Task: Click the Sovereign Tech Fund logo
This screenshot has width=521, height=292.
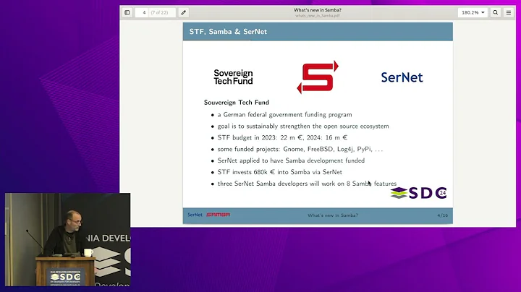Action: click(x=233, y=77)
